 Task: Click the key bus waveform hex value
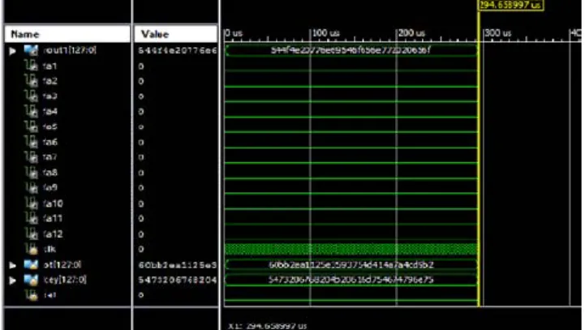click(x=351, y=280)
